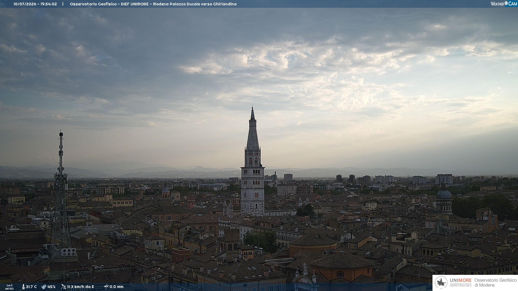Viewport: 518px width, 291px height.
Task: Click the Osservatorio Geofisico di Modena label
Action: pyautogui.click(x=495, y=283)
